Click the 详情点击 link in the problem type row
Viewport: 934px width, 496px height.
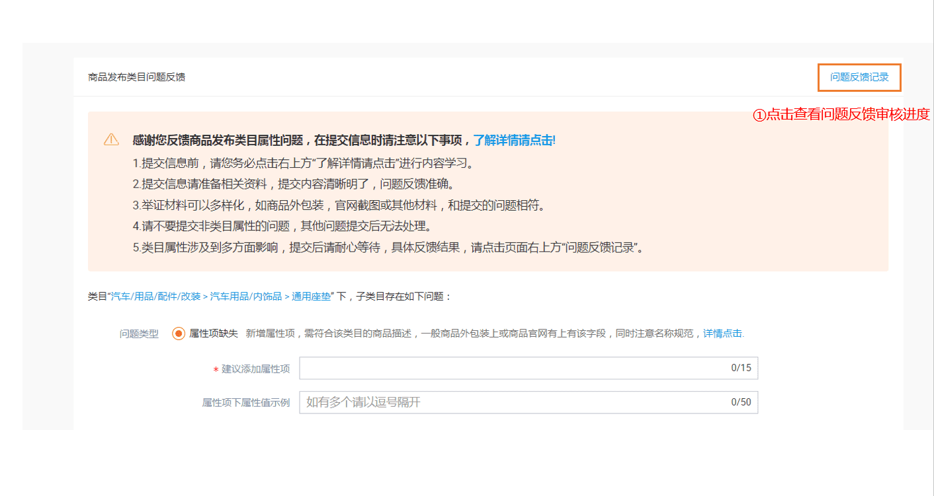pyautogui.click(x=722, y=334)
